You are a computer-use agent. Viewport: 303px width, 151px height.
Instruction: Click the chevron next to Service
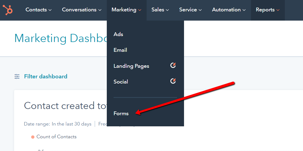200,10
